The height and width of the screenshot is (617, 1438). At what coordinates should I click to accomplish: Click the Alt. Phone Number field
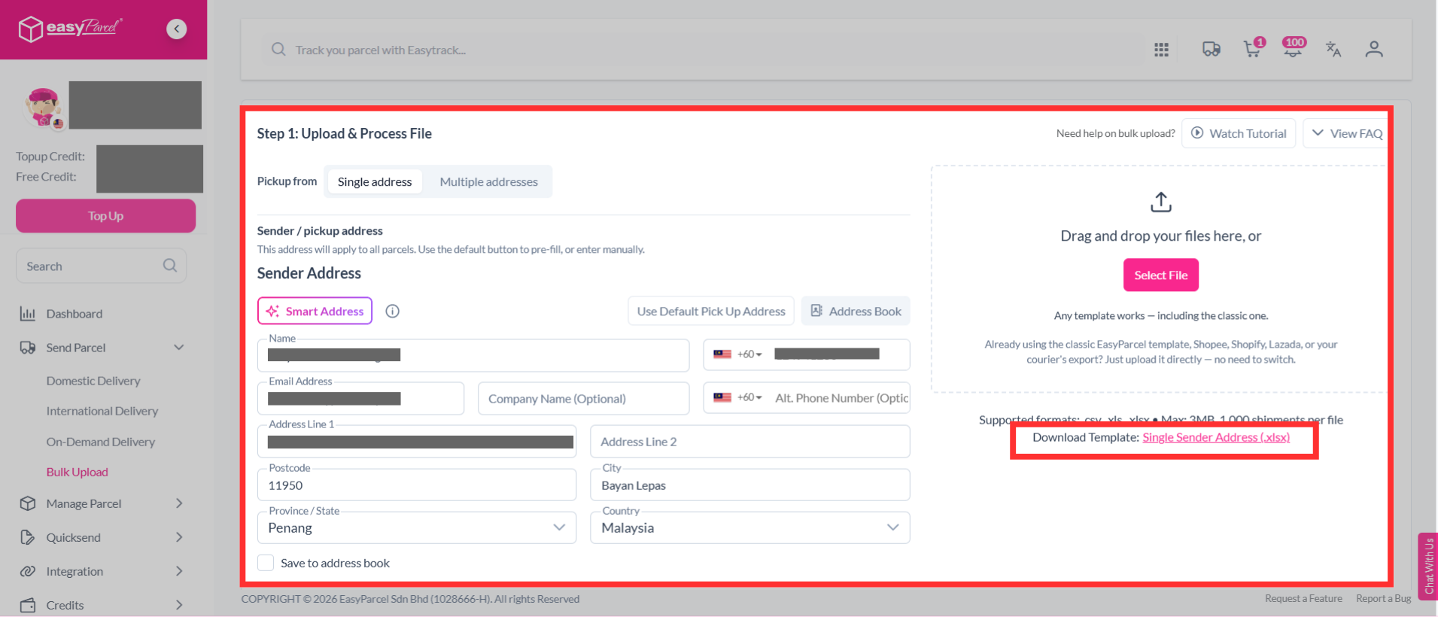click(x=842, y=398)
